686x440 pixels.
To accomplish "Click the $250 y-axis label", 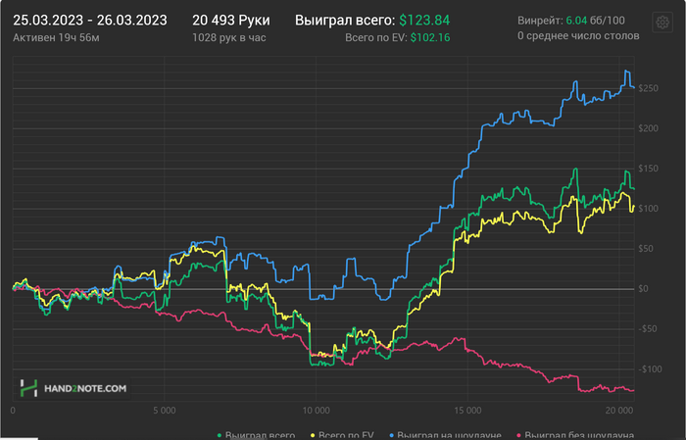I will coord(648,88).
